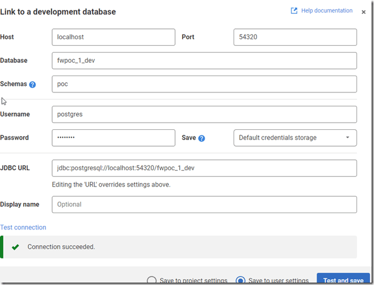This screenshot has width=374, height=285.
Task: Click the JDBC URL input field
Action: click(204, 168)
